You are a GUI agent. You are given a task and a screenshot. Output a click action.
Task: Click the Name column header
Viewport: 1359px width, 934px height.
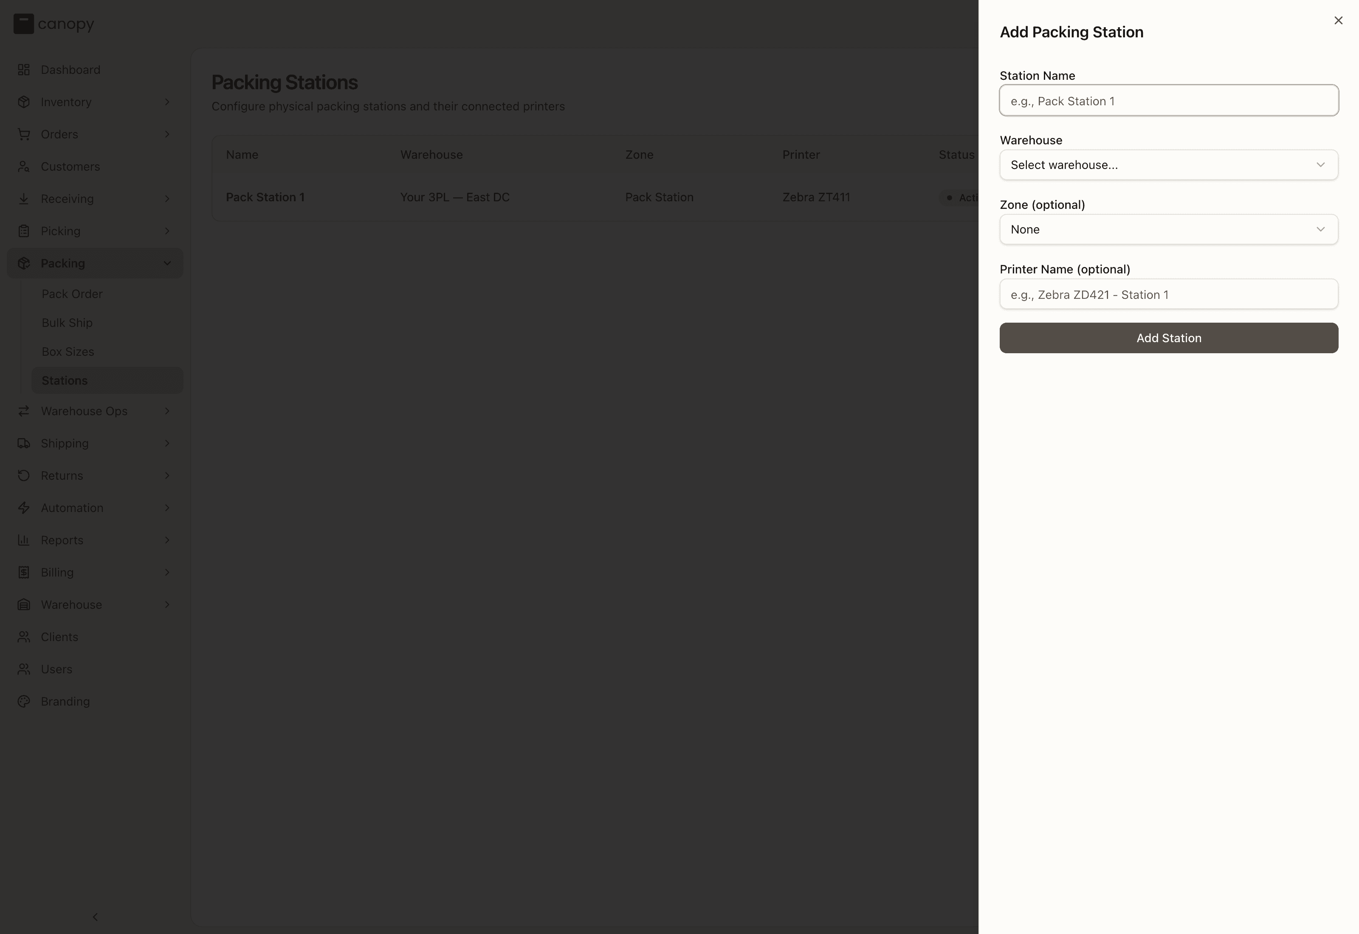[x=242, y=155]
